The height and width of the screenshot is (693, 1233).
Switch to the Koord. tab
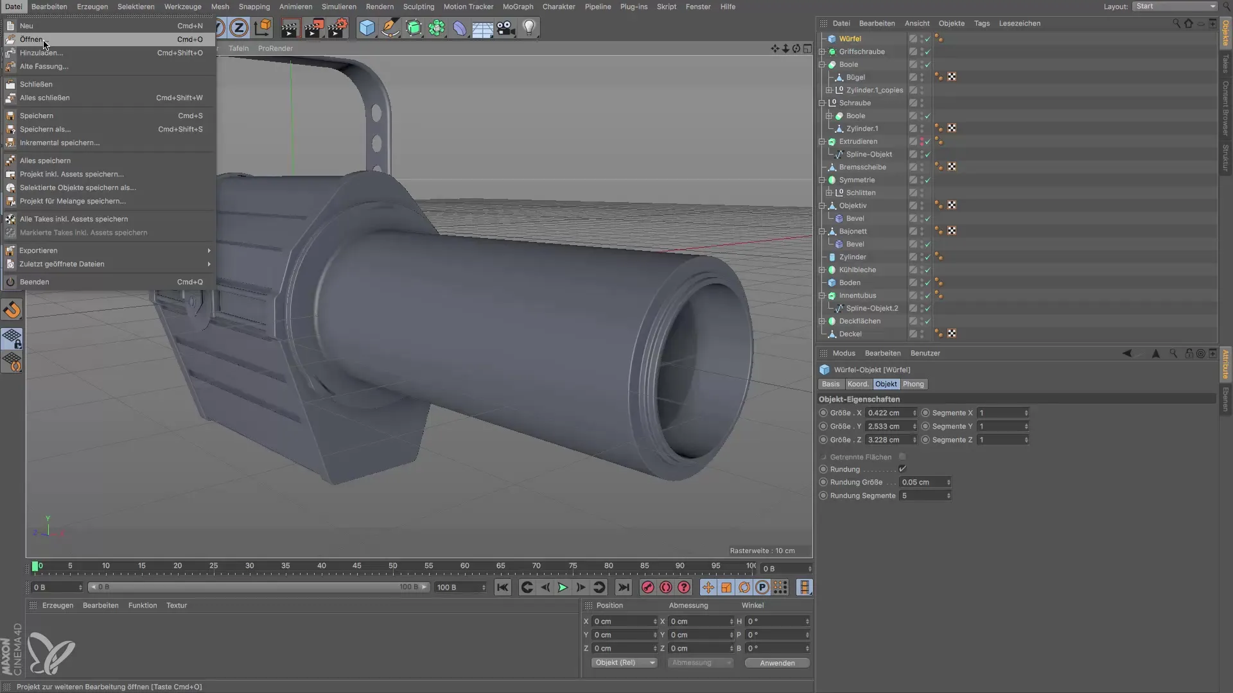tap(857, 384)
